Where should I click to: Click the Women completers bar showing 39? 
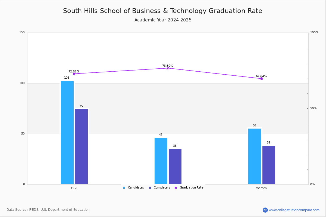click(x=269, y=165)
